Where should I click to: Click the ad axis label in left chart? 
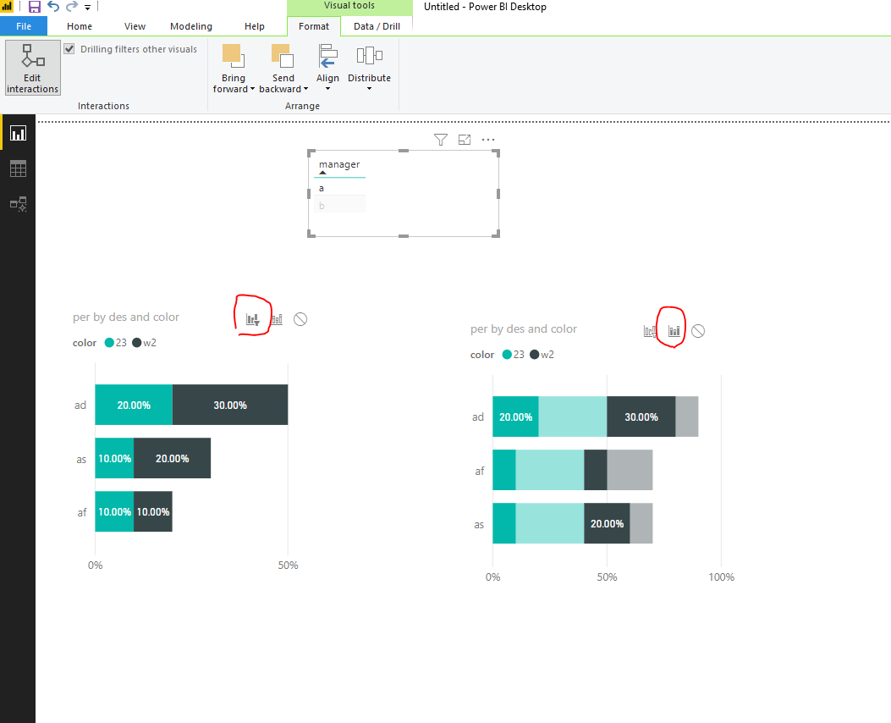(80, 406)
